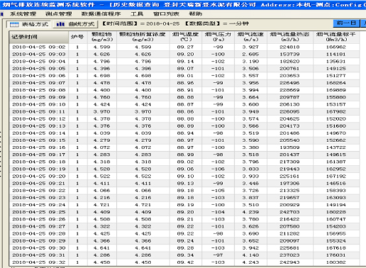Click 颗粒物 value in the 09:11 row
366x268 pixels.
point(102,112)
